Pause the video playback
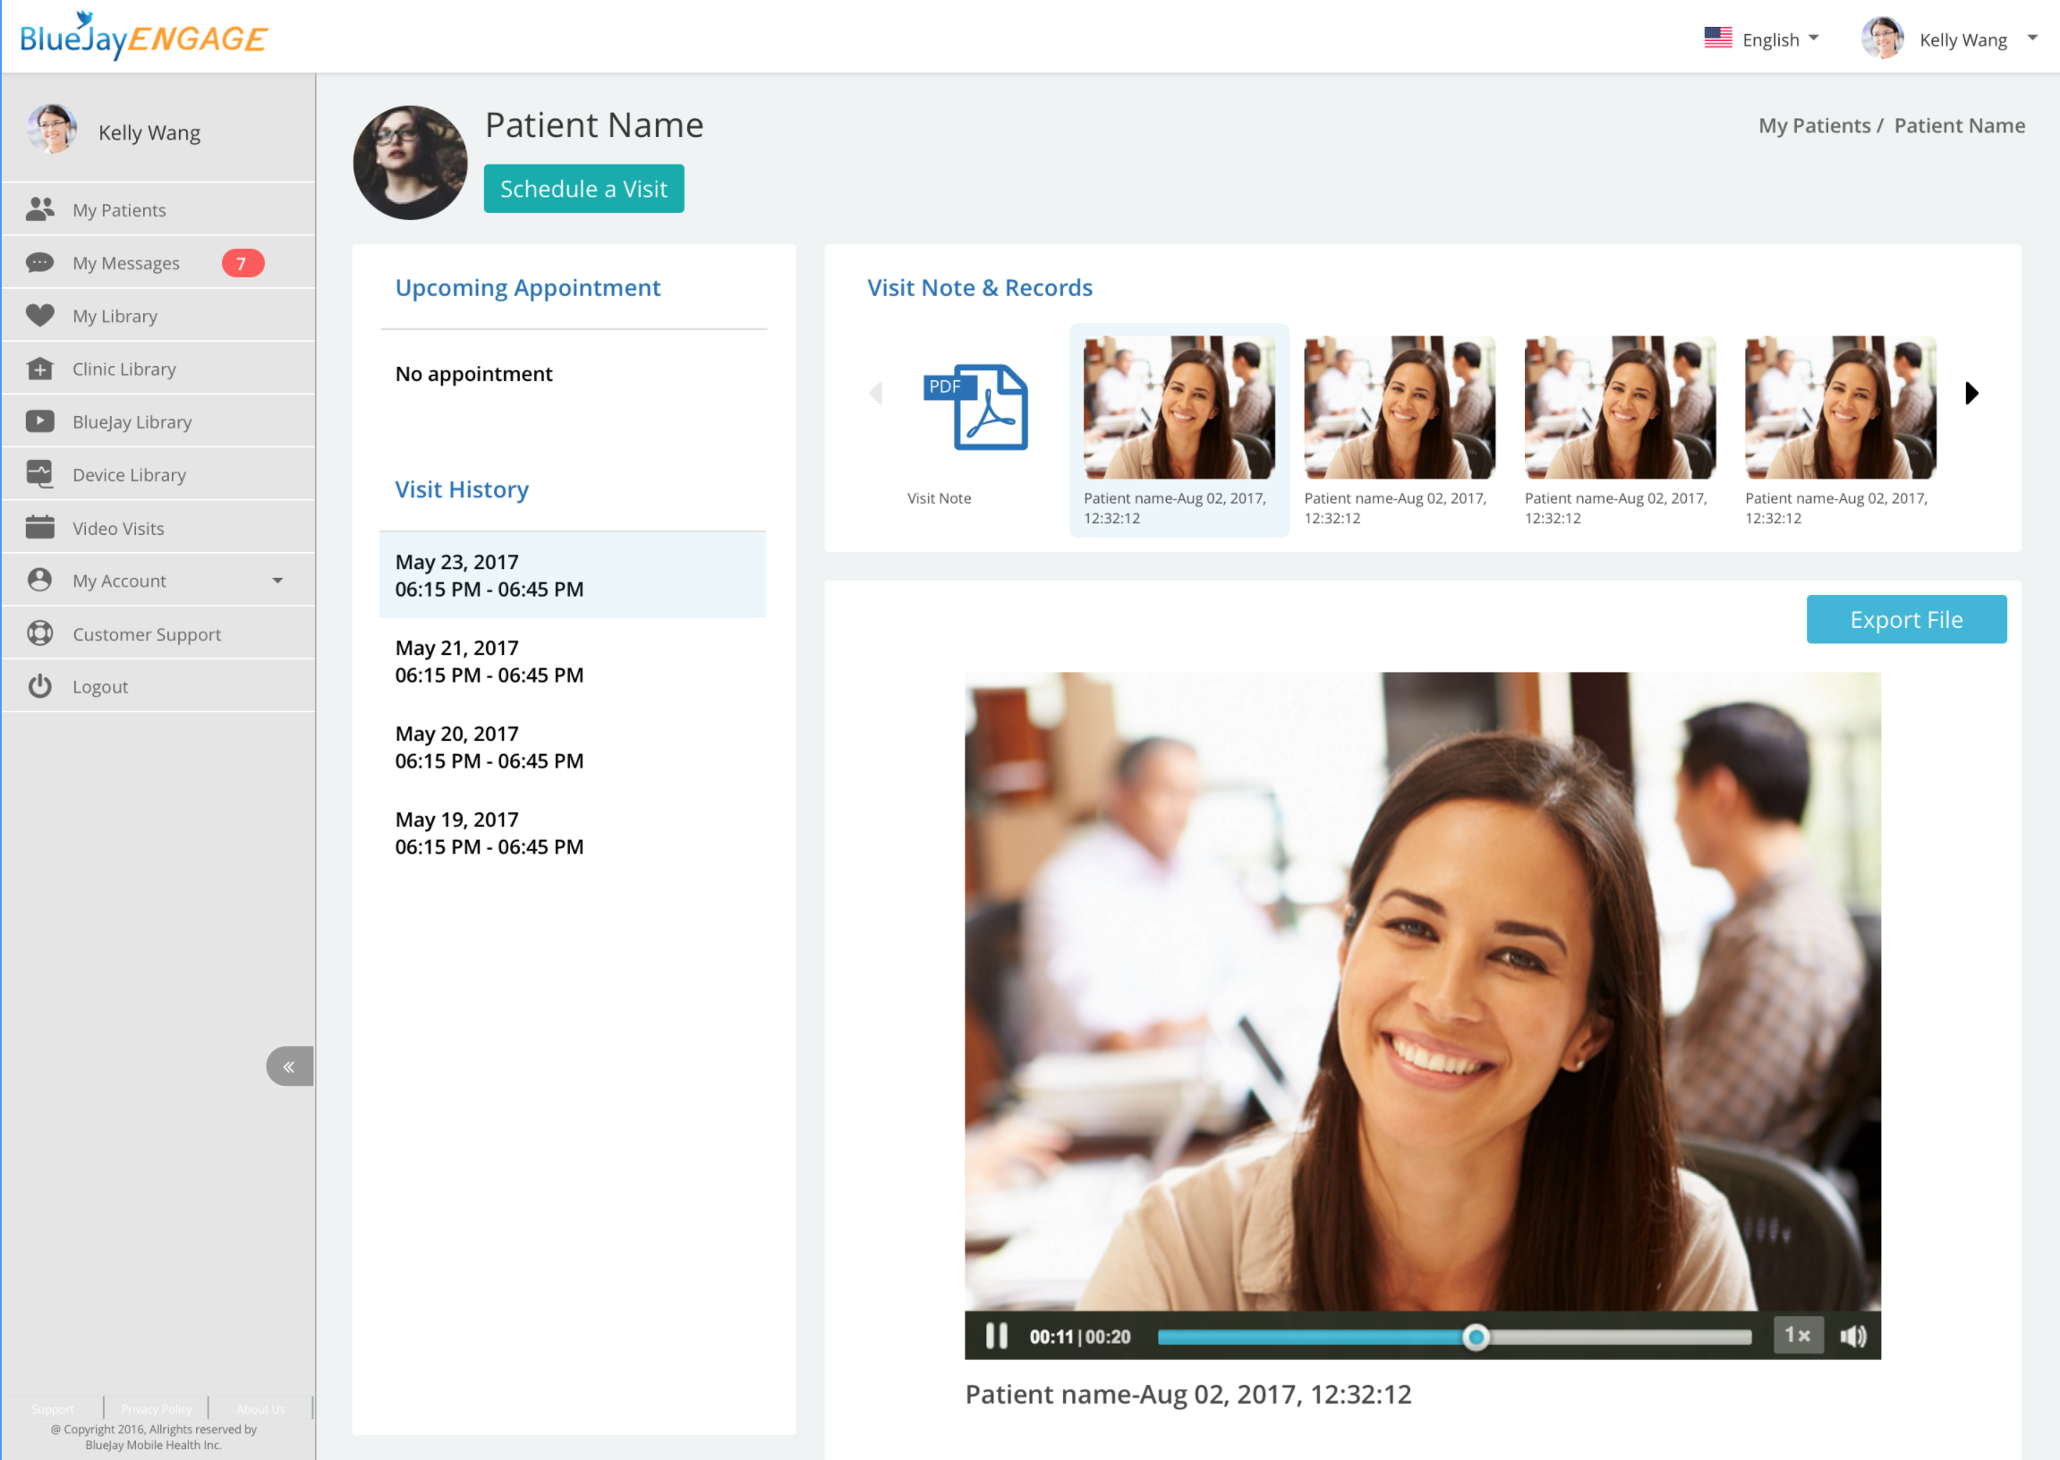This screenshot has height=1460, width=2060. click(x=996, y=1336)
